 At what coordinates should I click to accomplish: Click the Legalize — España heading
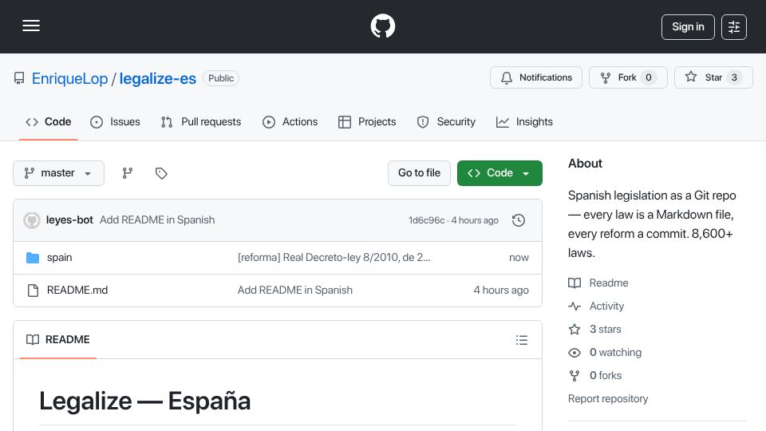coord(145,401)
